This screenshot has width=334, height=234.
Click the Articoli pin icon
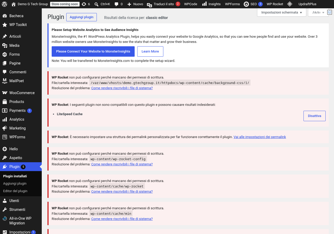pyautogui.click(x=5, y=36)
